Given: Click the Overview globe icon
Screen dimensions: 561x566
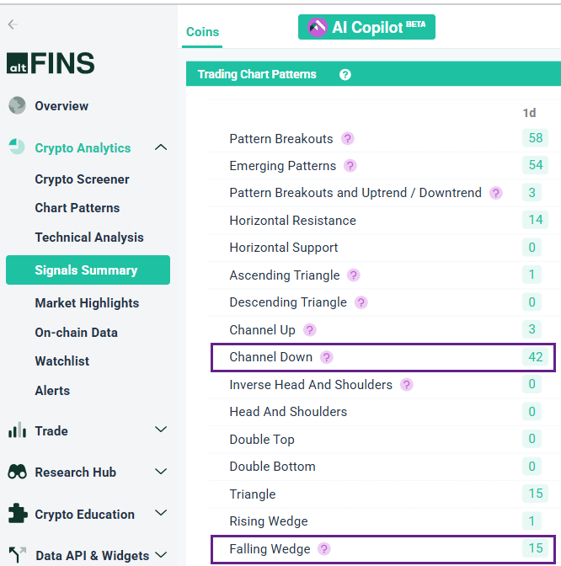Looking at the screenshot, I should (17, 106).
